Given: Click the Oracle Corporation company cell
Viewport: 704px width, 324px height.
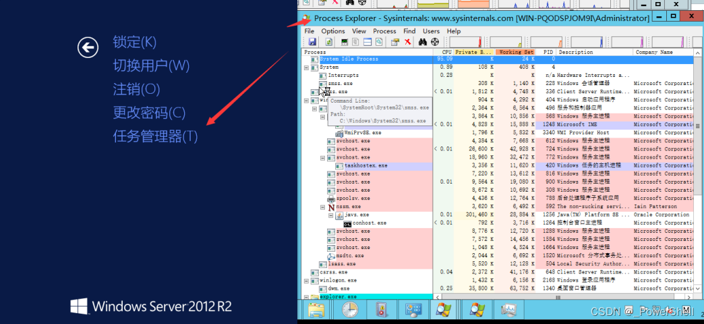Looking at the screenshot, I should click(662, 215).
